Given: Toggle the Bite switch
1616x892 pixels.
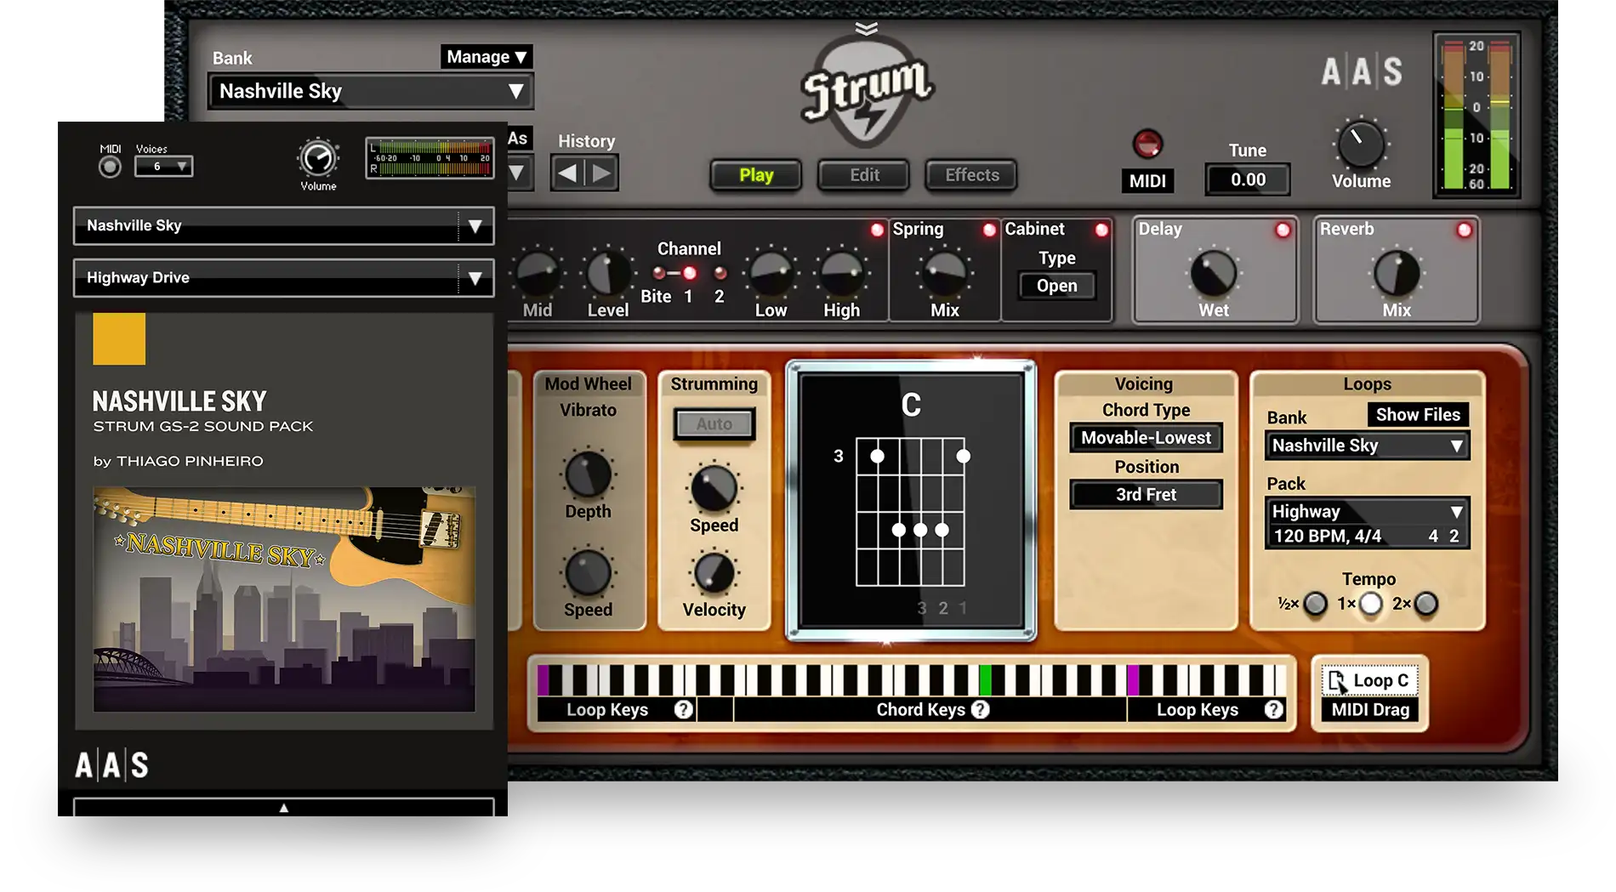Looking at the screenshot, I should [658, 273].
